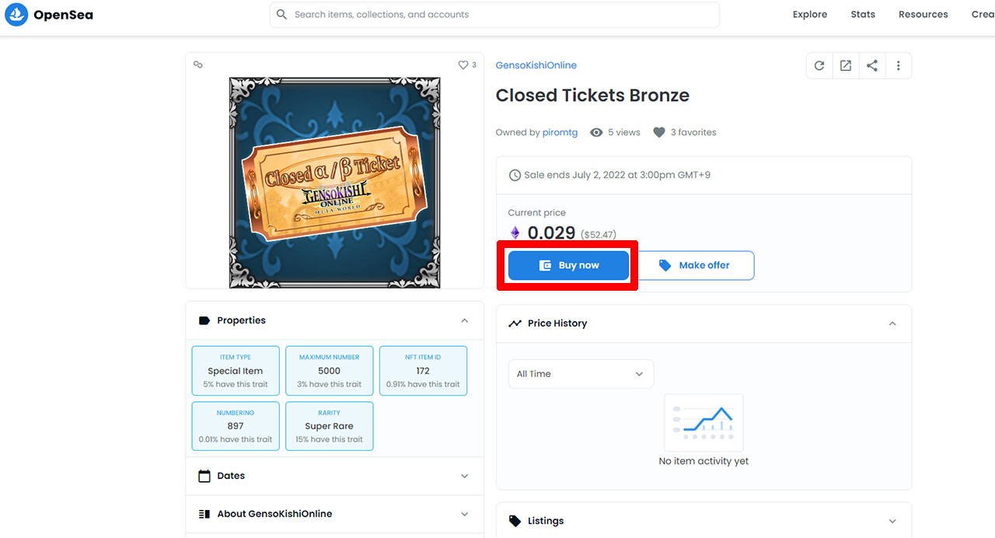995x538 pixels.
Task: Open the three-dot more options menu
Action: [x=899, y=66]
